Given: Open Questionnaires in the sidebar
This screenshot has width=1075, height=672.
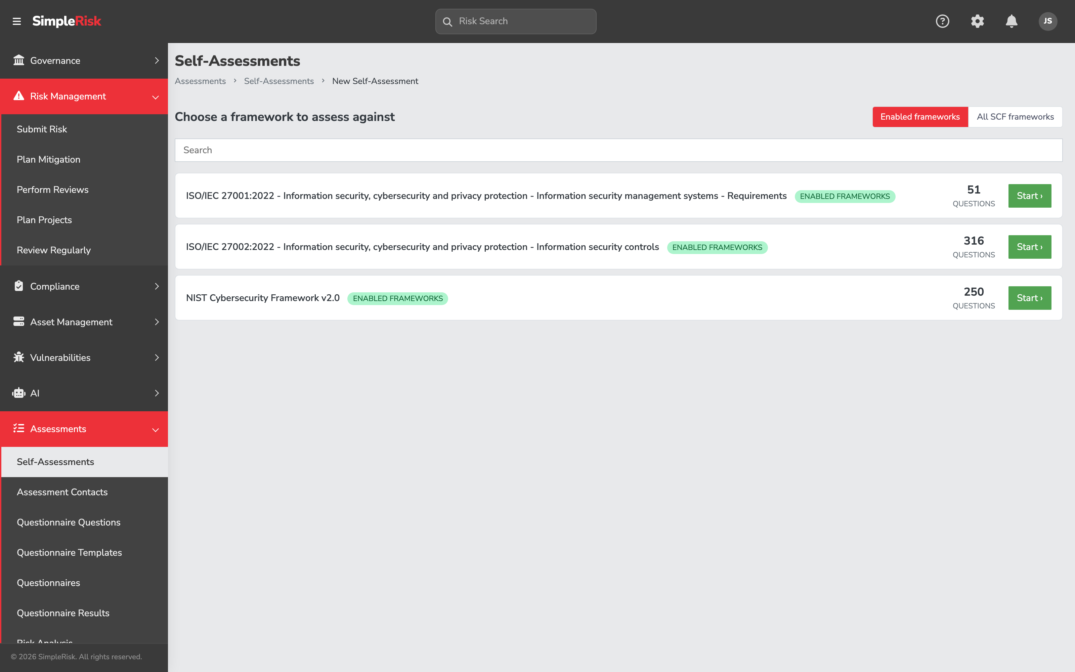Looking at the screenshot, I should pyautogui.click(x=84, y=583).
